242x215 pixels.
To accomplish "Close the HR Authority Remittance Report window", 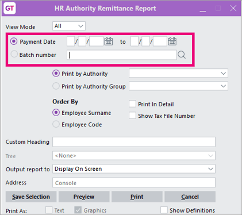I will [x=233, y=8].
